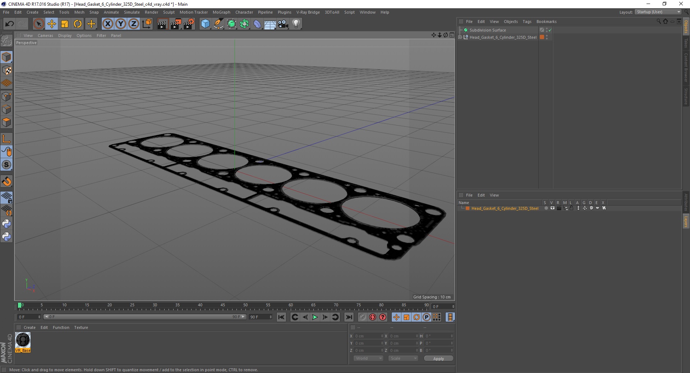
Task: Open the World coordinate dropdown
Action: (x=368, y=358)
